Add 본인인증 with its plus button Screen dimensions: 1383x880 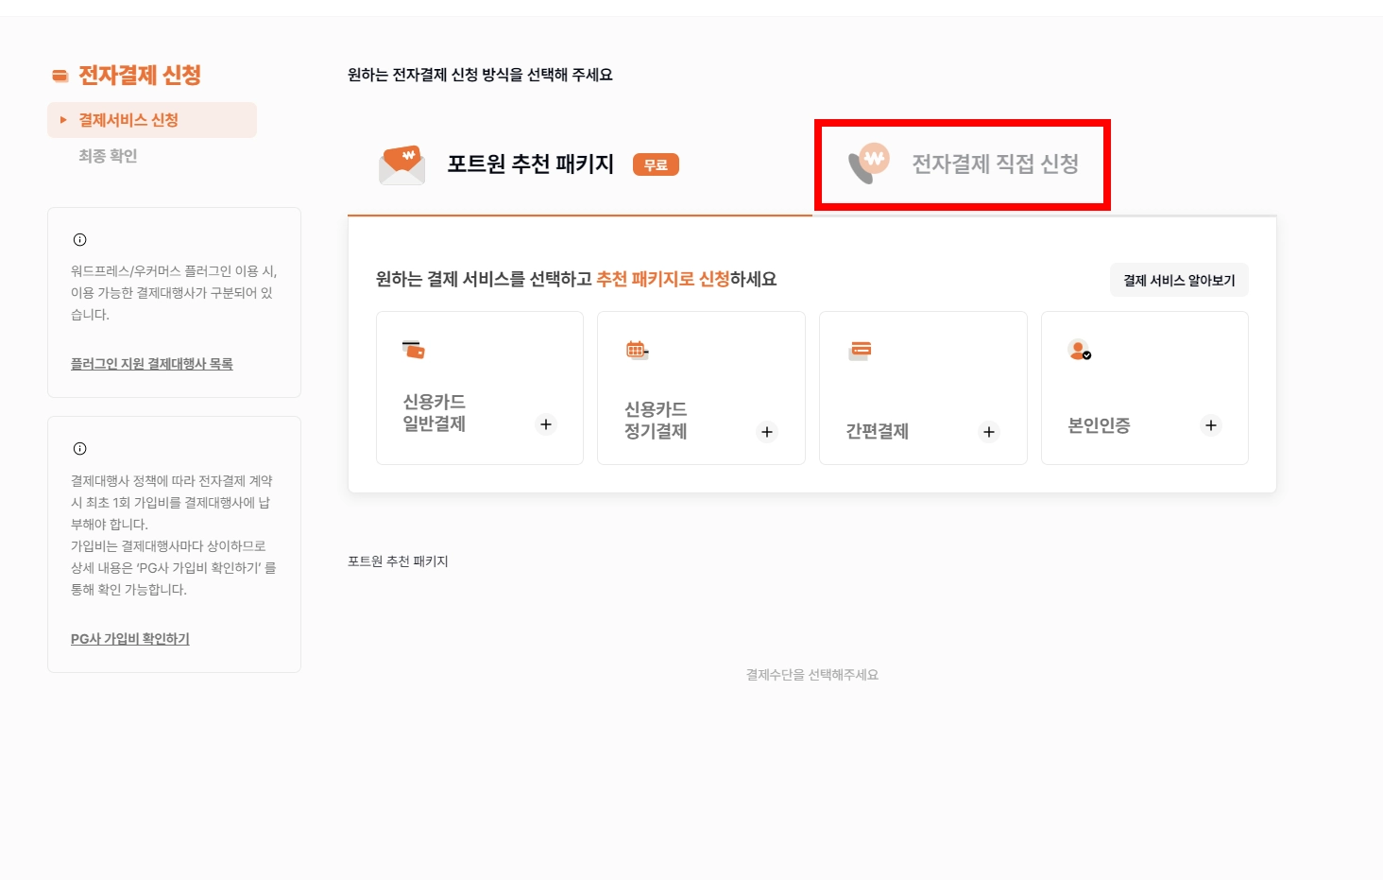[x=1211, y=425]
